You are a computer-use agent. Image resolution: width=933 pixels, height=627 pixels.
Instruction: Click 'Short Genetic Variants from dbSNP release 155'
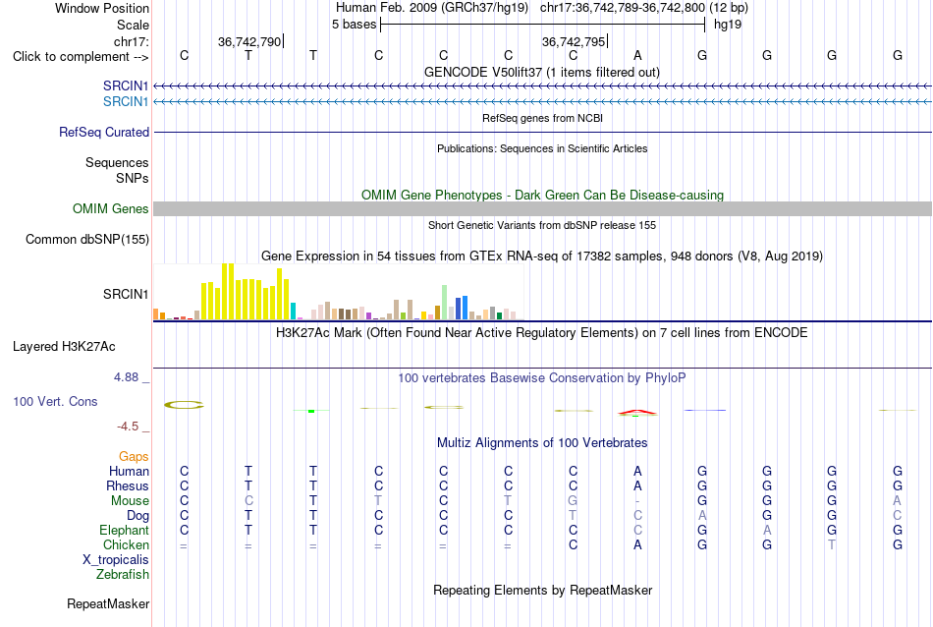542,225
